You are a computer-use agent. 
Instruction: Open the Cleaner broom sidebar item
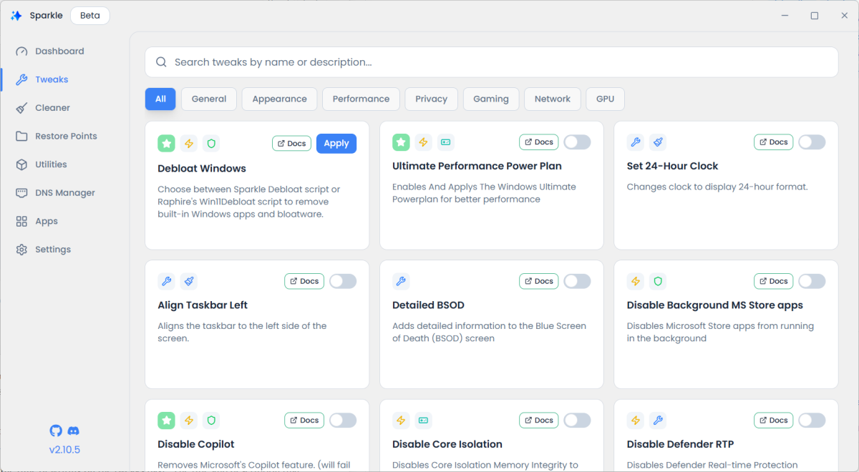click(52, 108)
